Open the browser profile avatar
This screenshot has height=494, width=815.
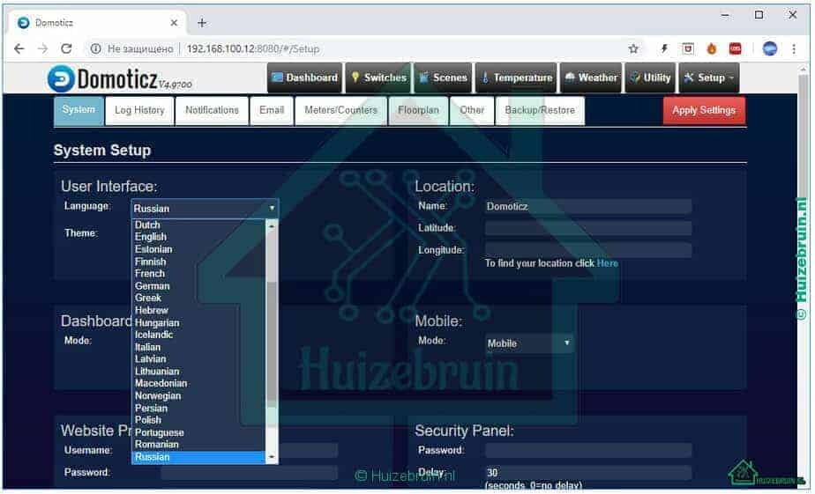click(770, 48)
